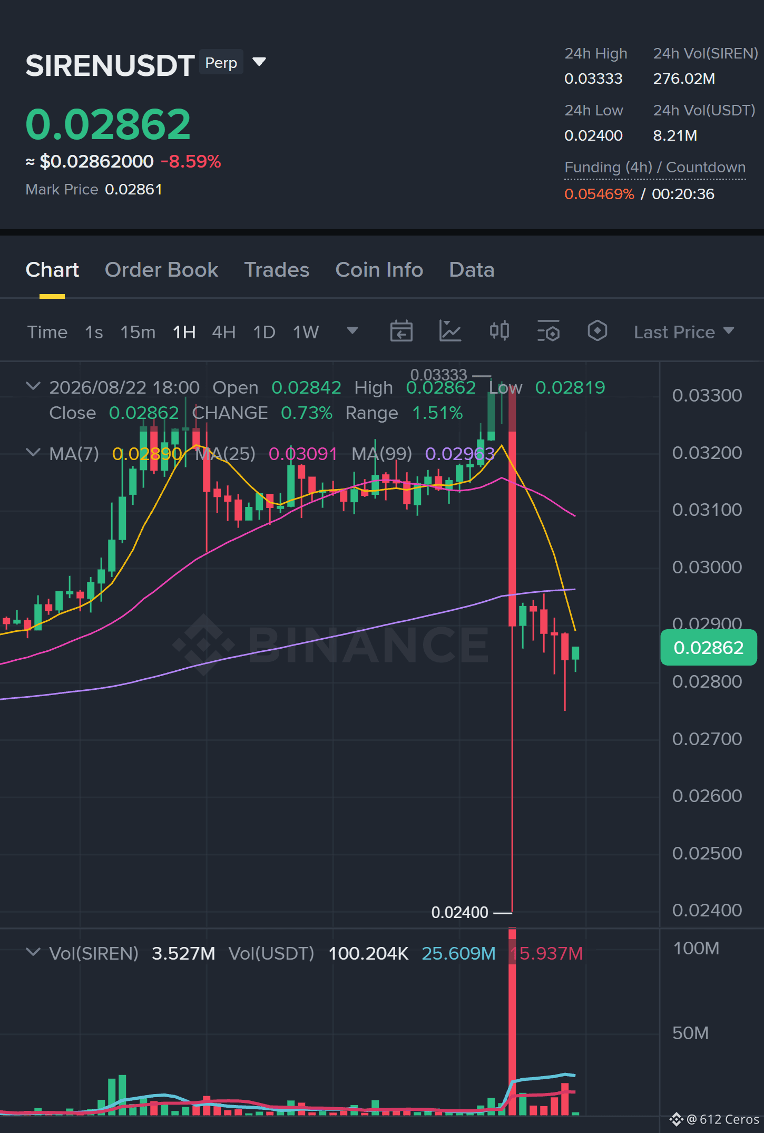Screen dimensions: 764x1133
Task: Open the Order Book tab
Action: point(161,270)
